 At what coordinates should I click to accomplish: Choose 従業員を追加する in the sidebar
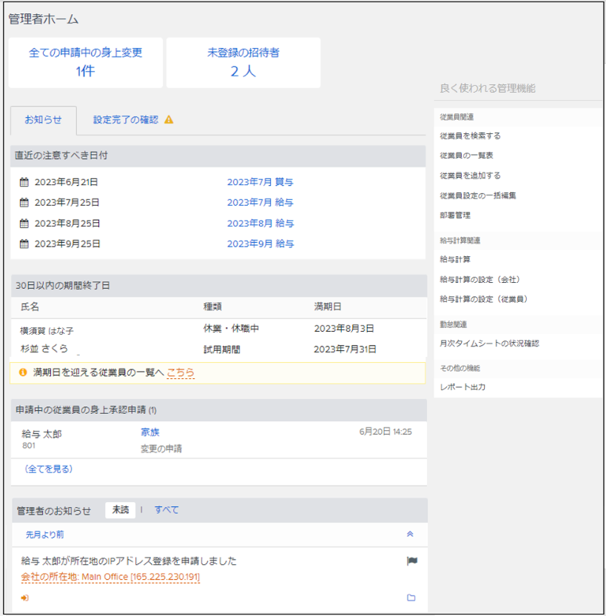[470, 175]
